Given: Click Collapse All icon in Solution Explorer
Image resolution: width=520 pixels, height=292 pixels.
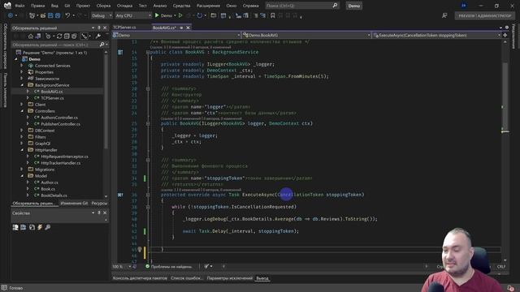Looking at the screenshot, I should point(67,36).
